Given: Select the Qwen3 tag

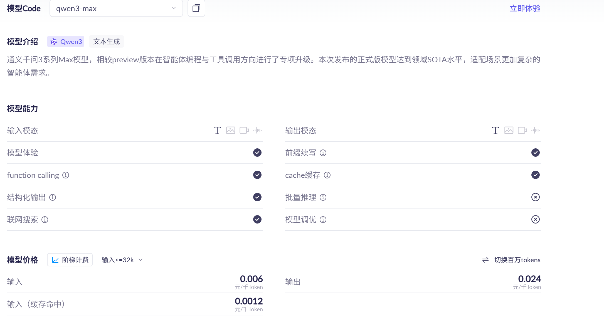Looking at the screenshot, I should [66, 41].
